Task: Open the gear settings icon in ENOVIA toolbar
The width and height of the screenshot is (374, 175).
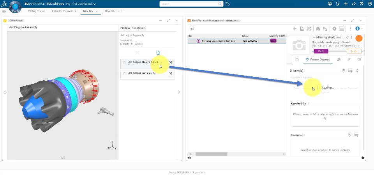Action: click(x=334, y=29)
